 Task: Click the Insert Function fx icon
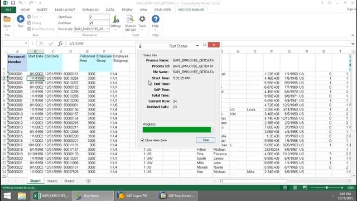pyautogui.click(x=60, y=44)
